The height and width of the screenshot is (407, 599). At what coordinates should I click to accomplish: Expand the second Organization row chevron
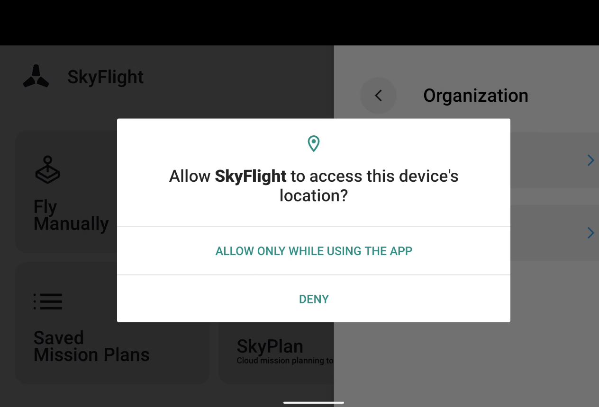coord(590,233)
